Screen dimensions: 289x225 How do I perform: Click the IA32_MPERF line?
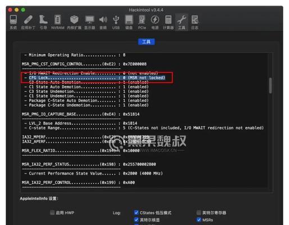[85, 137]
